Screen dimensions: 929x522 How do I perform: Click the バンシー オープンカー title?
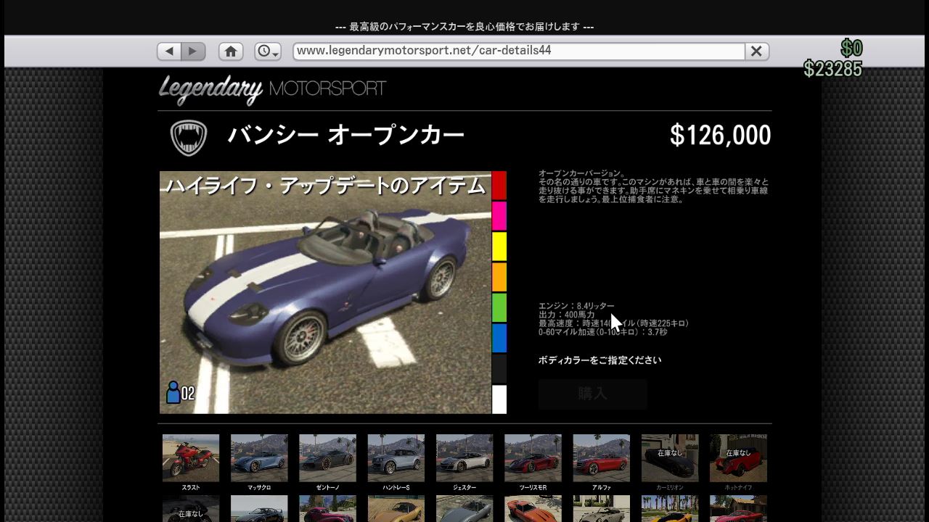346,135
